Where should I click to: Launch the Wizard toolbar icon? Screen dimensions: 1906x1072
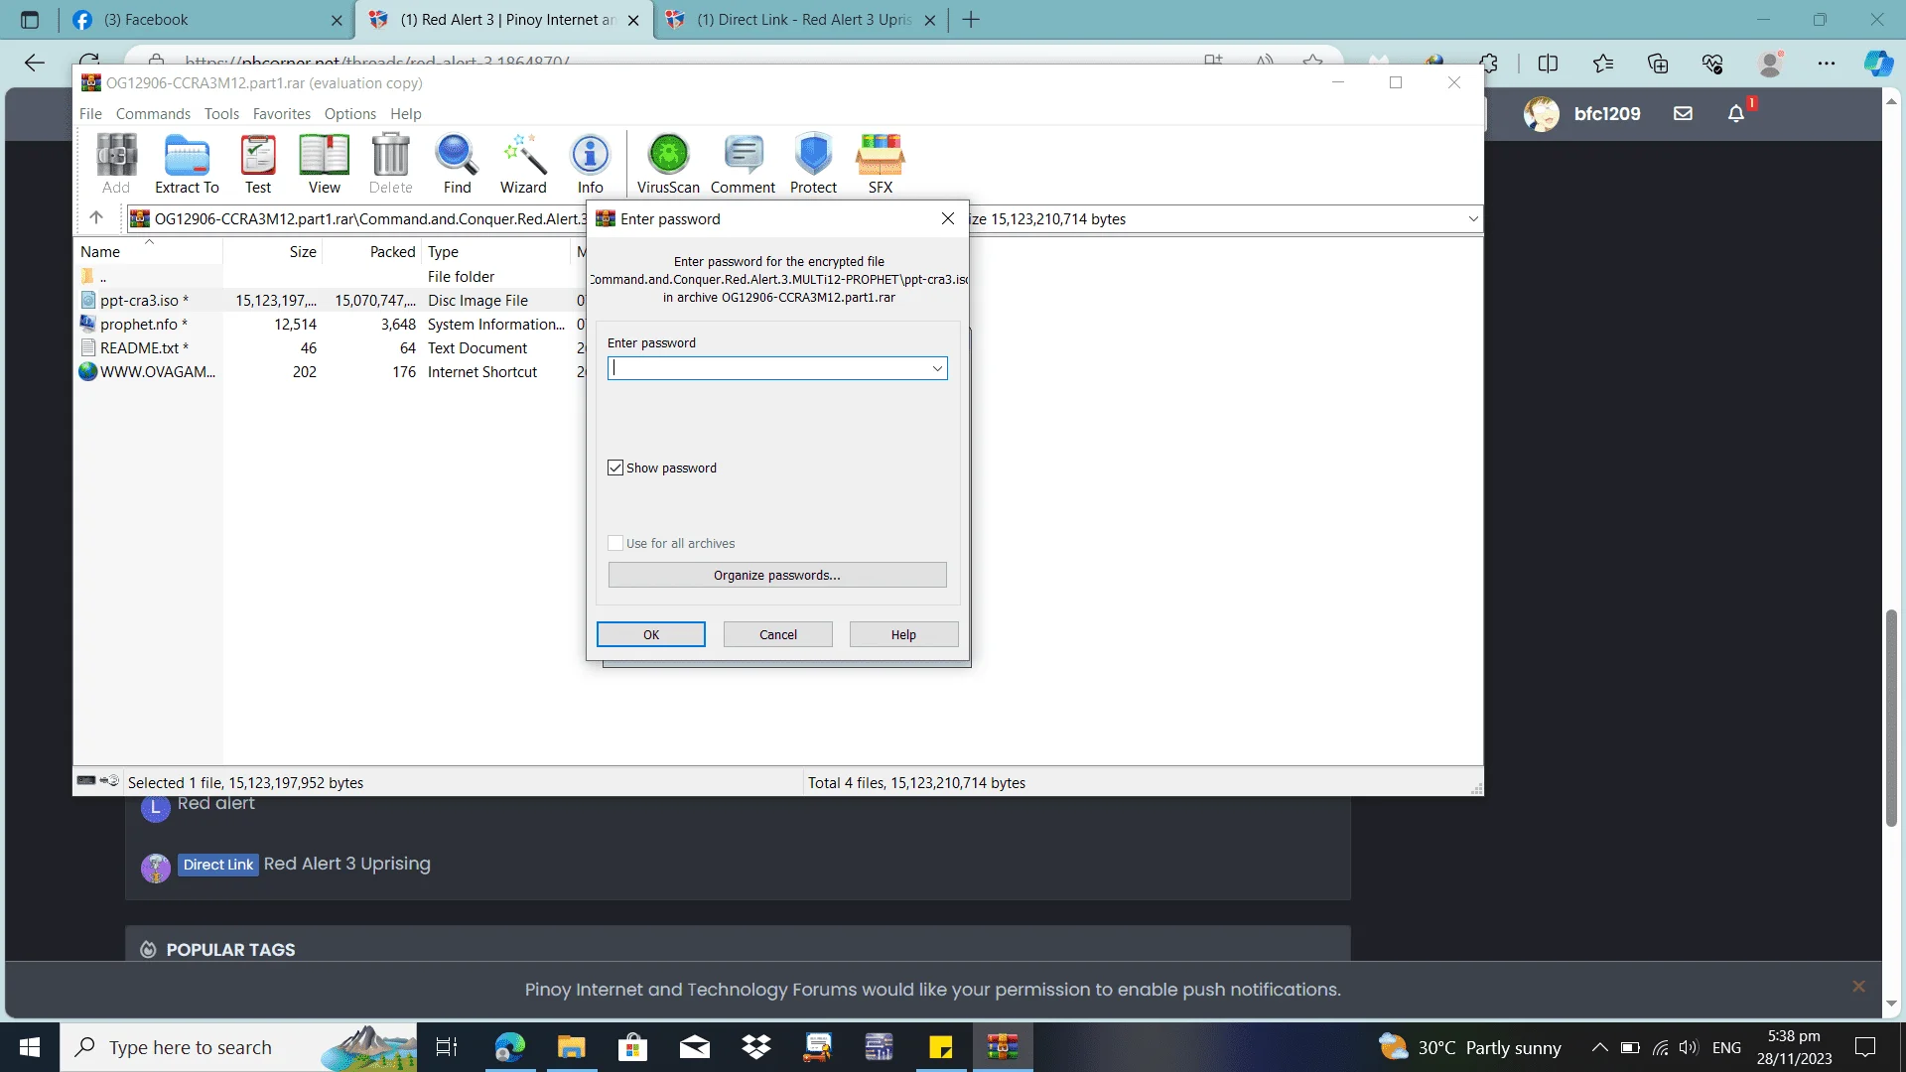tap(523, 164)
